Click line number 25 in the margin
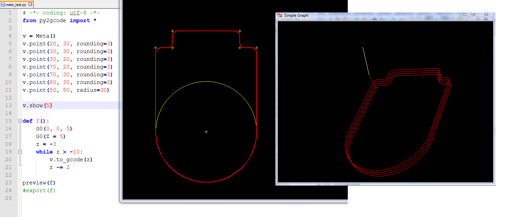The image size is (505, 217). (8, 198)
